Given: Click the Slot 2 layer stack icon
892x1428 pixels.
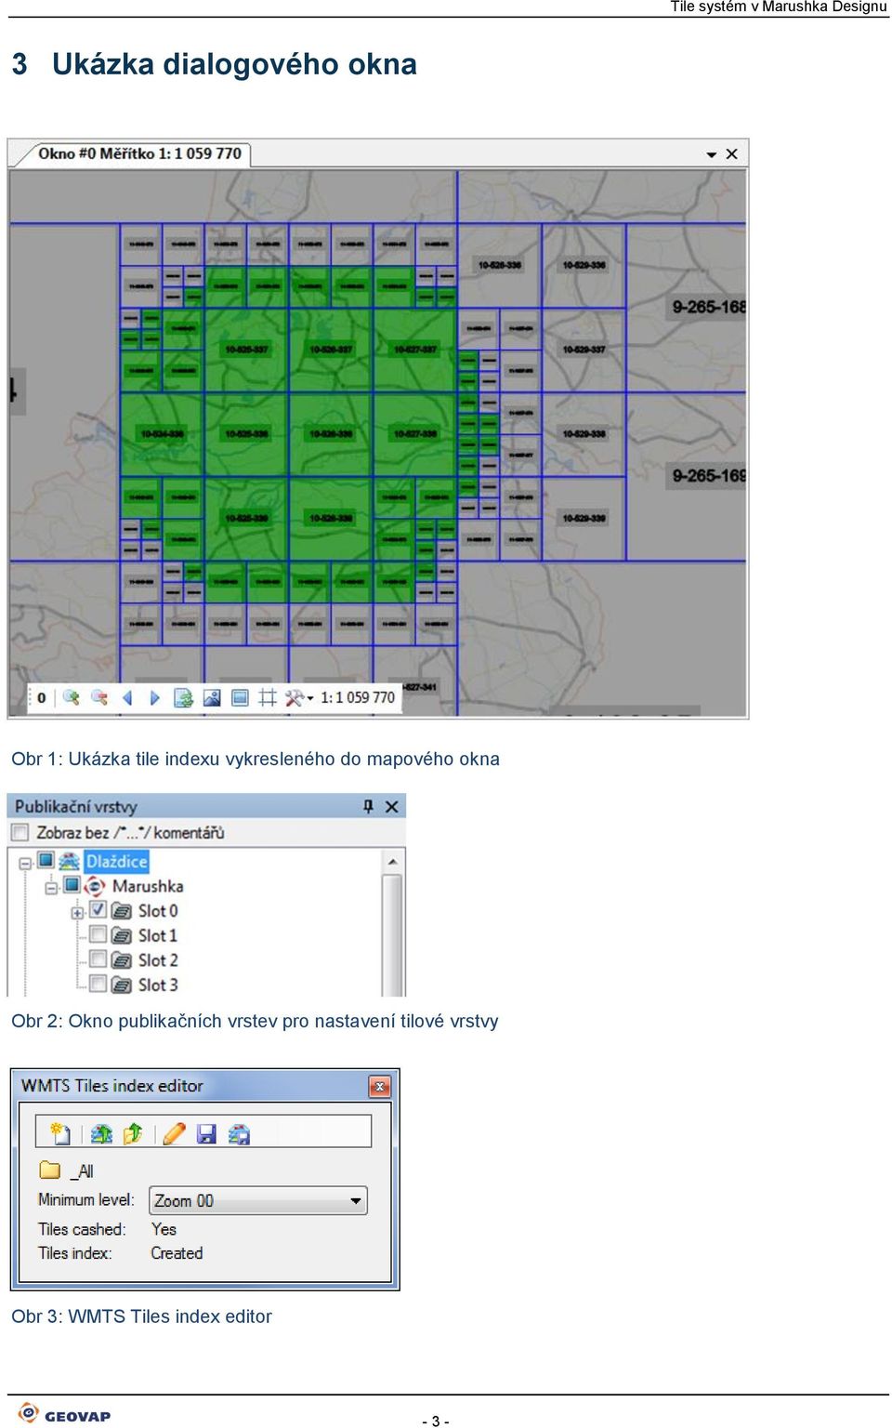Looking at the screenshot, I should [x=121, y=960].
